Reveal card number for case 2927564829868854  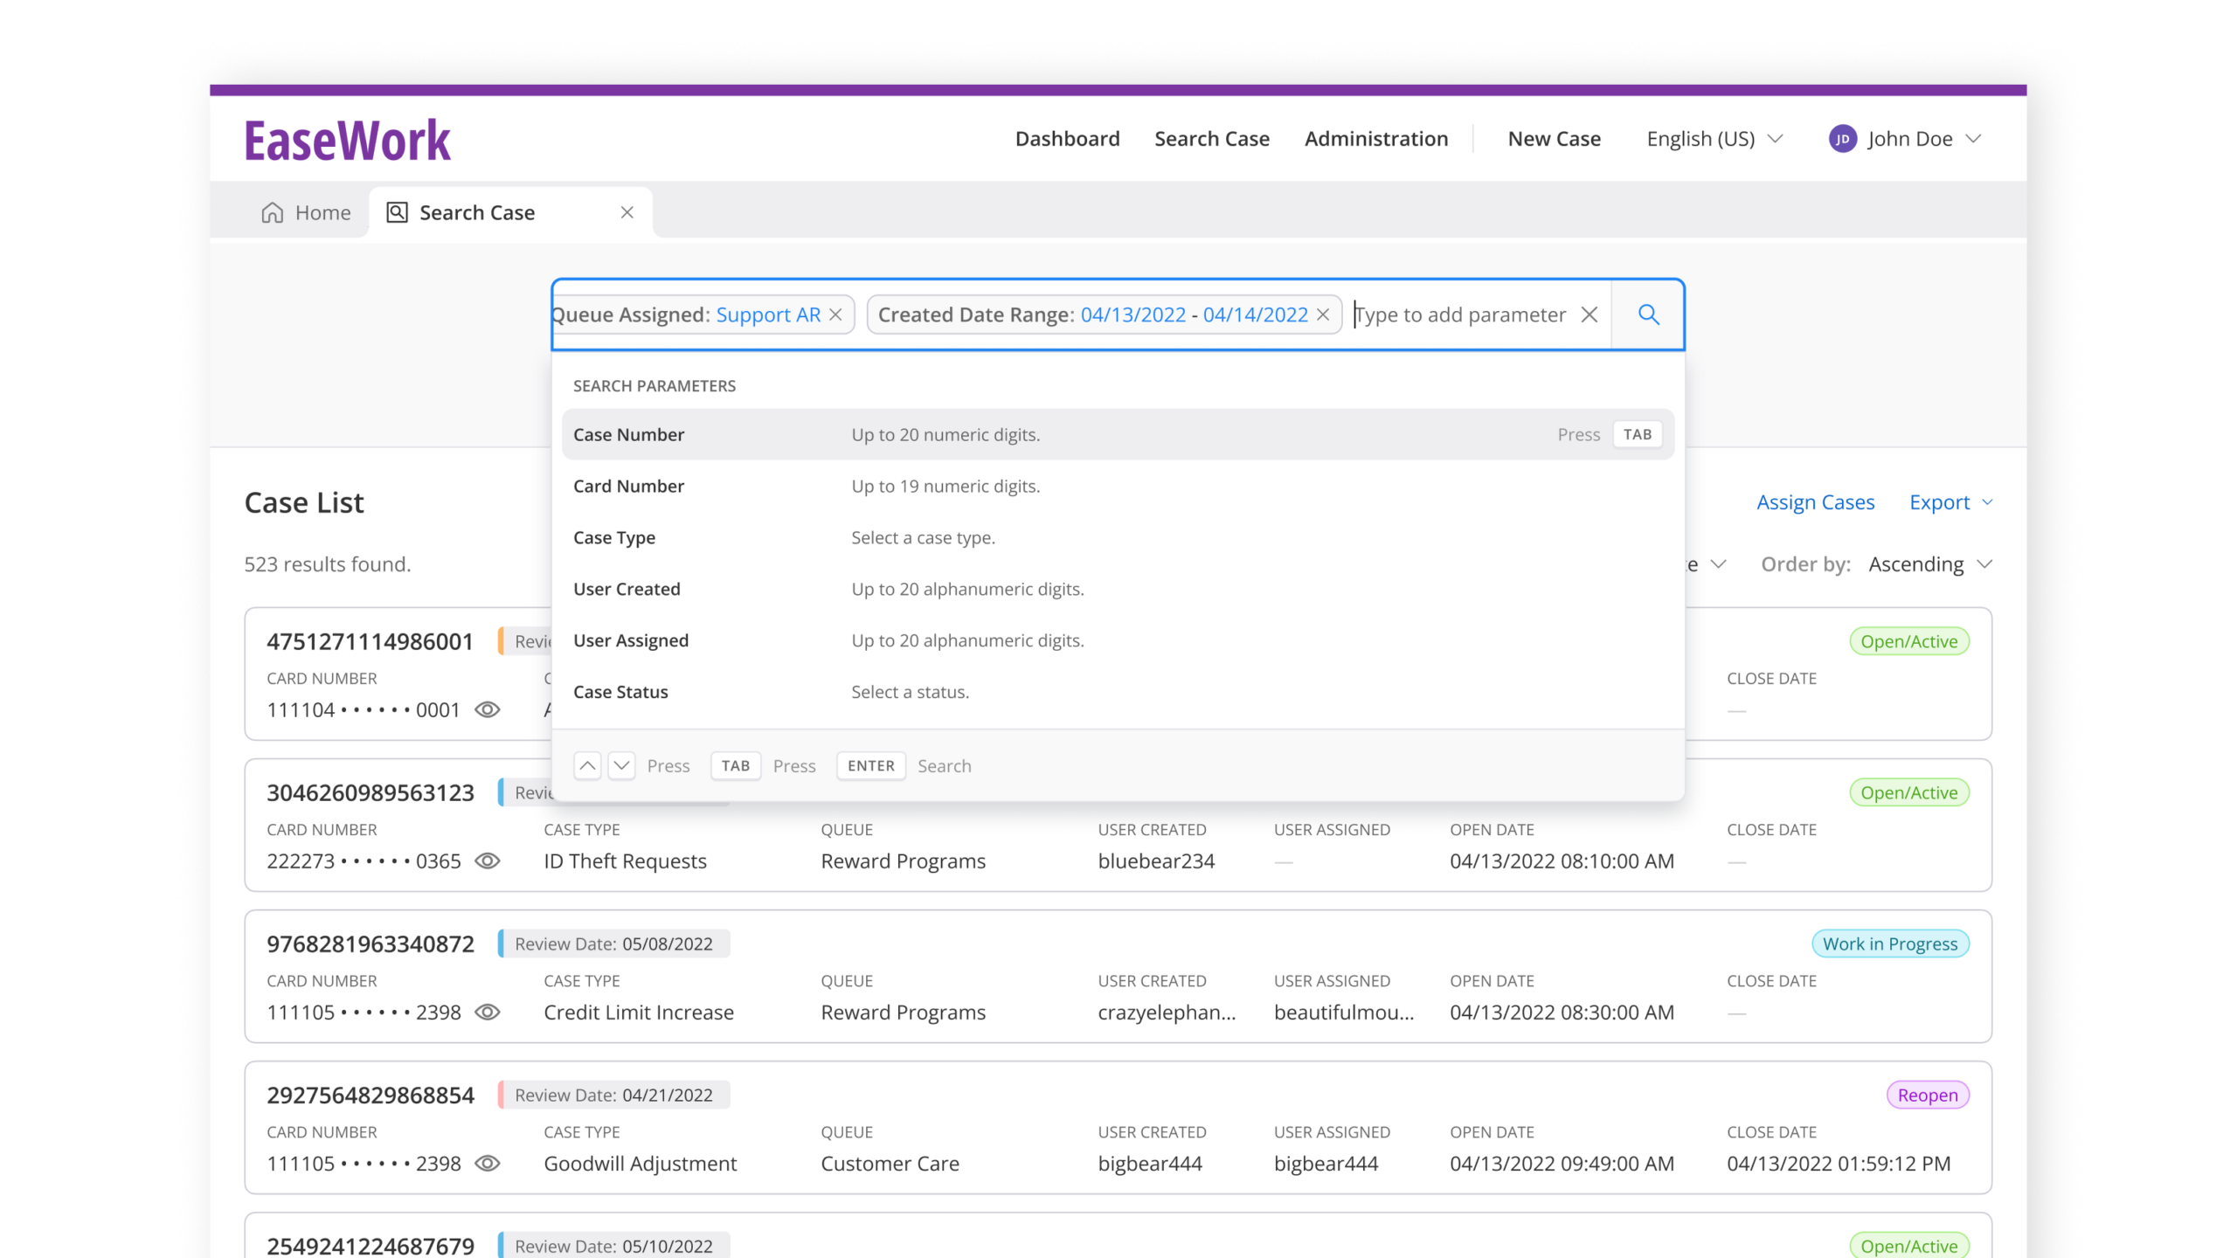(488, 1163)
